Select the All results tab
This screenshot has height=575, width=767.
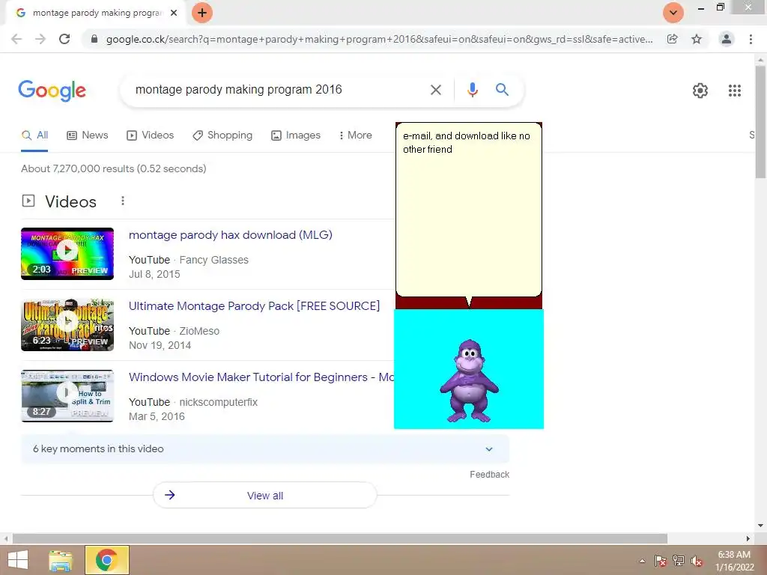[x=34, y=136]
